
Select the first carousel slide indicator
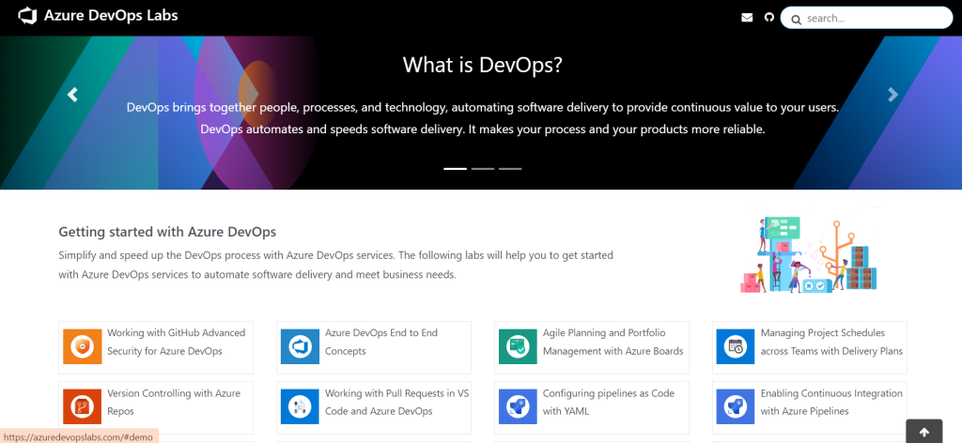pos(455,168)
